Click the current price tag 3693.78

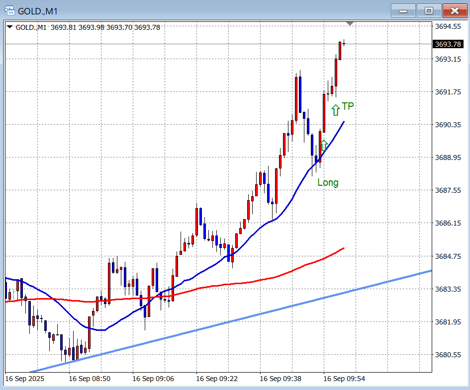(x=447, y=44)
